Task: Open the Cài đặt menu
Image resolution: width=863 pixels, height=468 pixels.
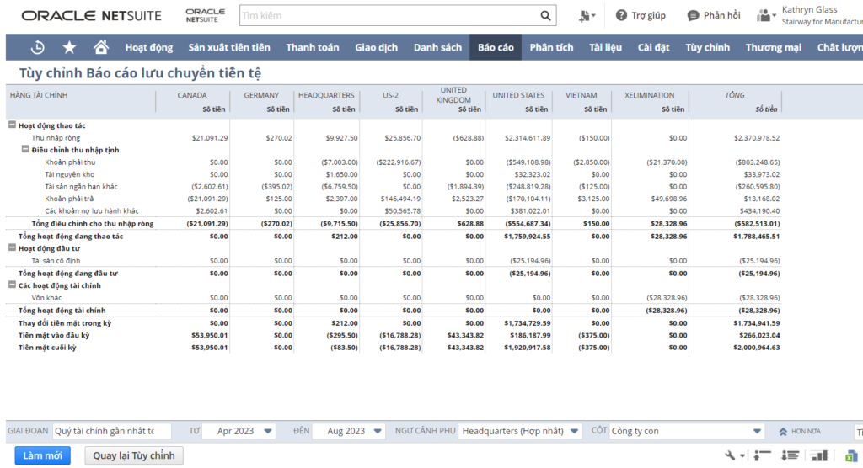Action: click(x=653, y=47)
